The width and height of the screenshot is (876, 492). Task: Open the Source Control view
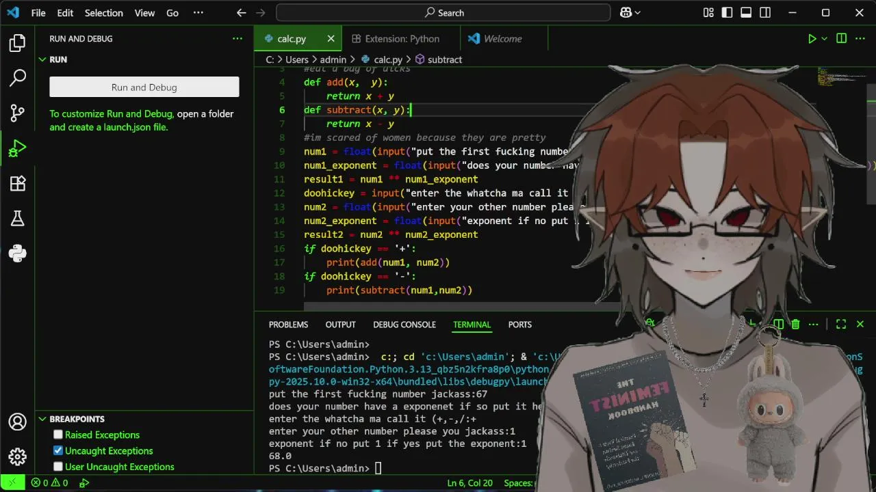(17, 113)
